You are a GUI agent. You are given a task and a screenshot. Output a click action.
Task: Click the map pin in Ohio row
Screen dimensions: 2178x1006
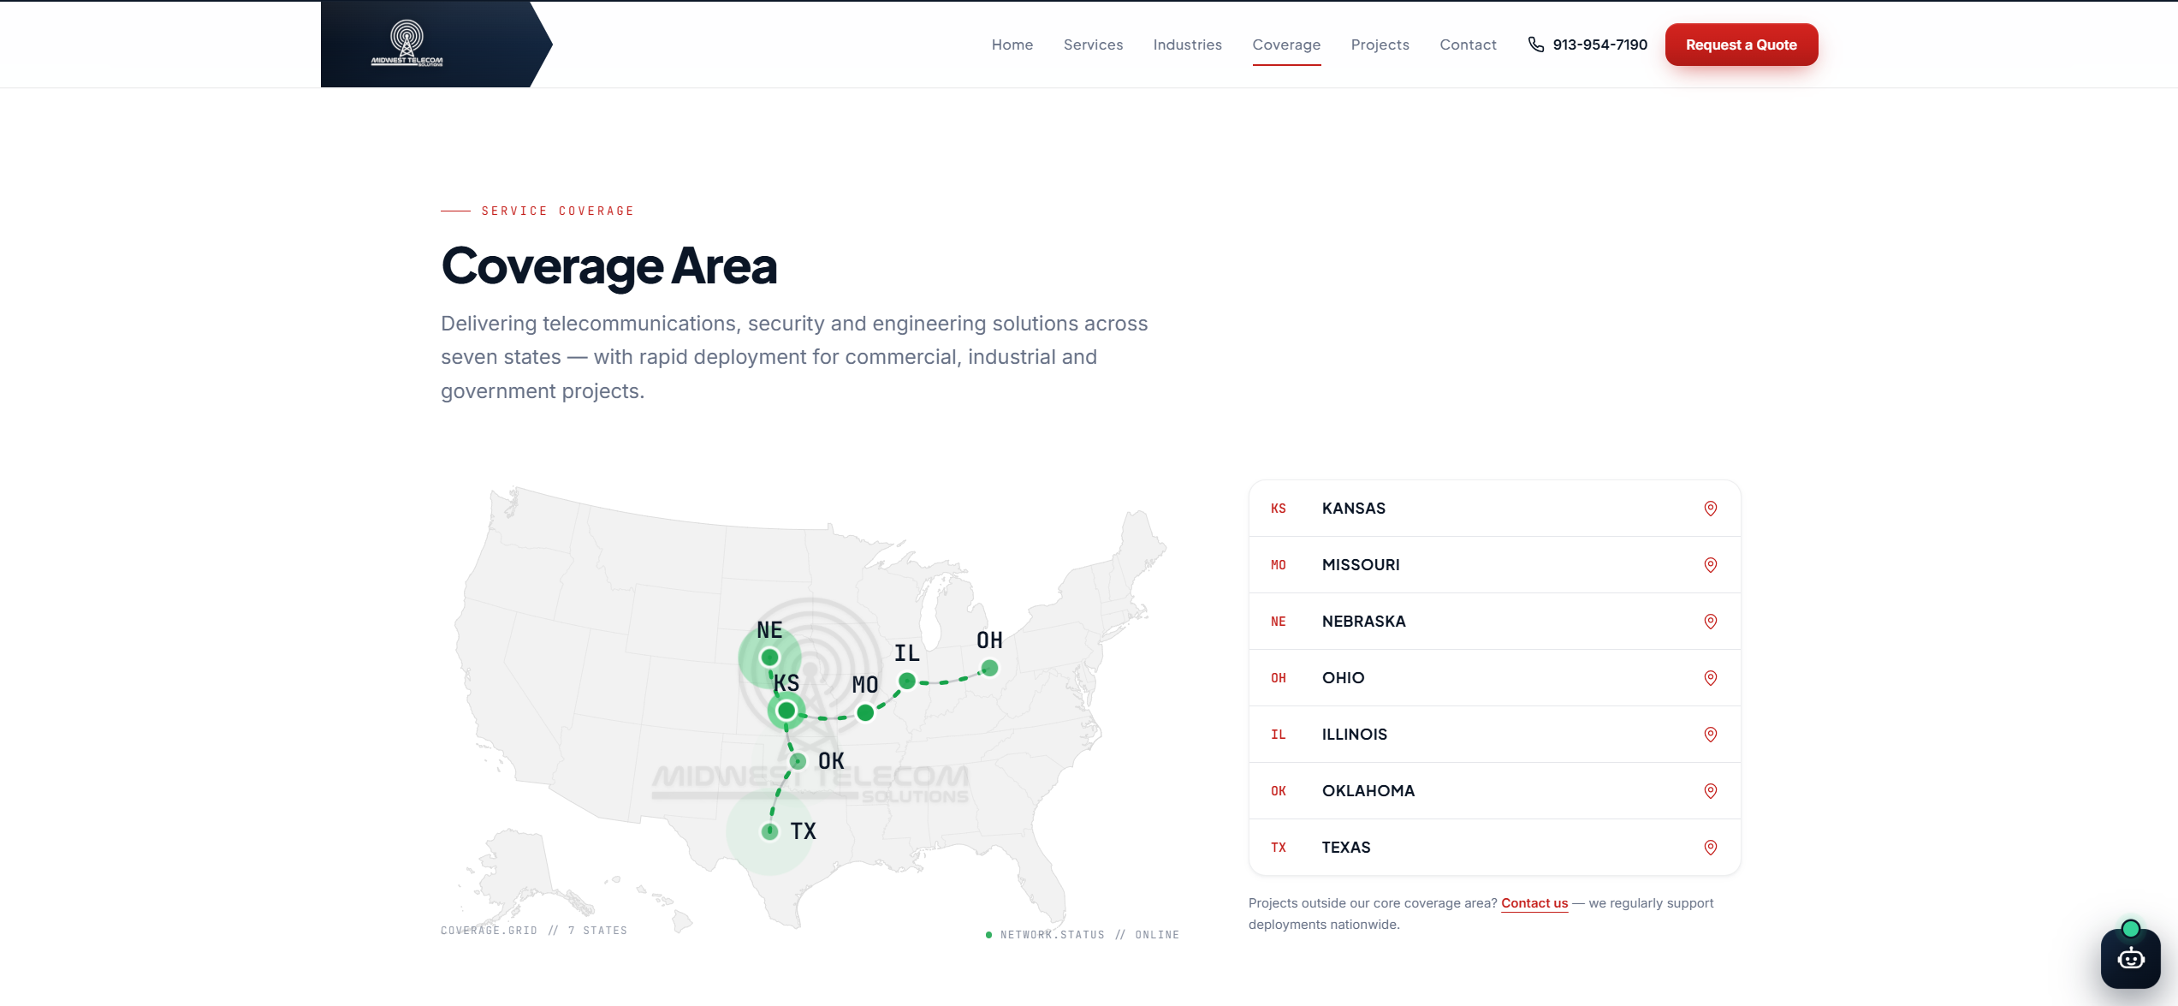coord(1710,678)
